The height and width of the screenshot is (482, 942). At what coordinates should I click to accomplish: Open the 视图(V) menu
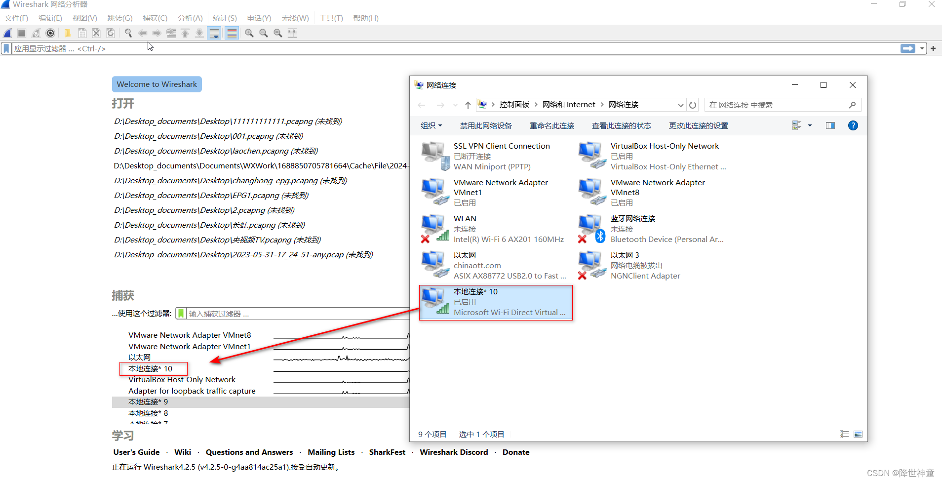pos(85,18)
